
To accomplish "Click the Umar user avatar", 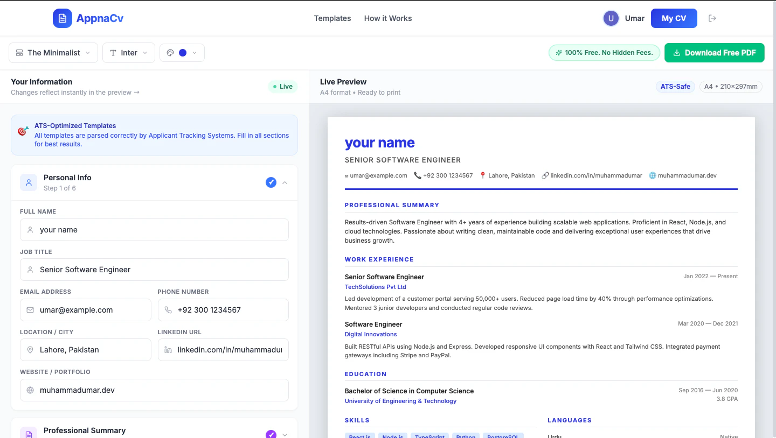I will pyautogui.click(x=611, y=18).
